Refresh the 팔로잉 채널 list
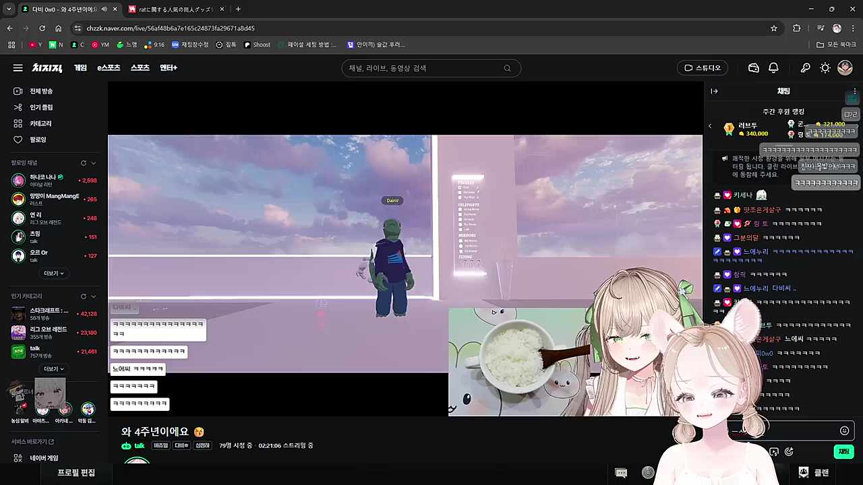 coord(84,163)
